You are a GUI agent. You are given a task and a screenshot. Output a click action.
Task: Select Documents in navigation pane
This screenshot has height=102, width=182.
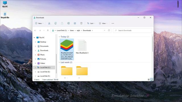44,46
